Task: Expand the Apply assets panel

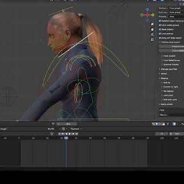Action: coord(166,104)
